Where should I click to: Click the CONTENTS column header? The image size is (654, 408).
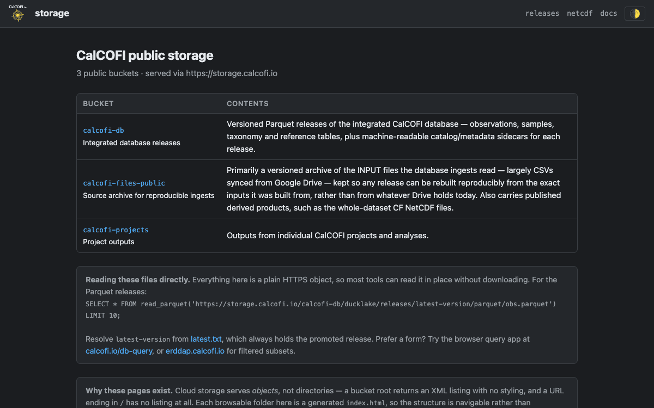pos(247,103)
